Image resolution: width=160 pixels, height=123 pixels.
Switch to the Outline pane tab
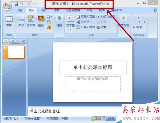point(13,41)
